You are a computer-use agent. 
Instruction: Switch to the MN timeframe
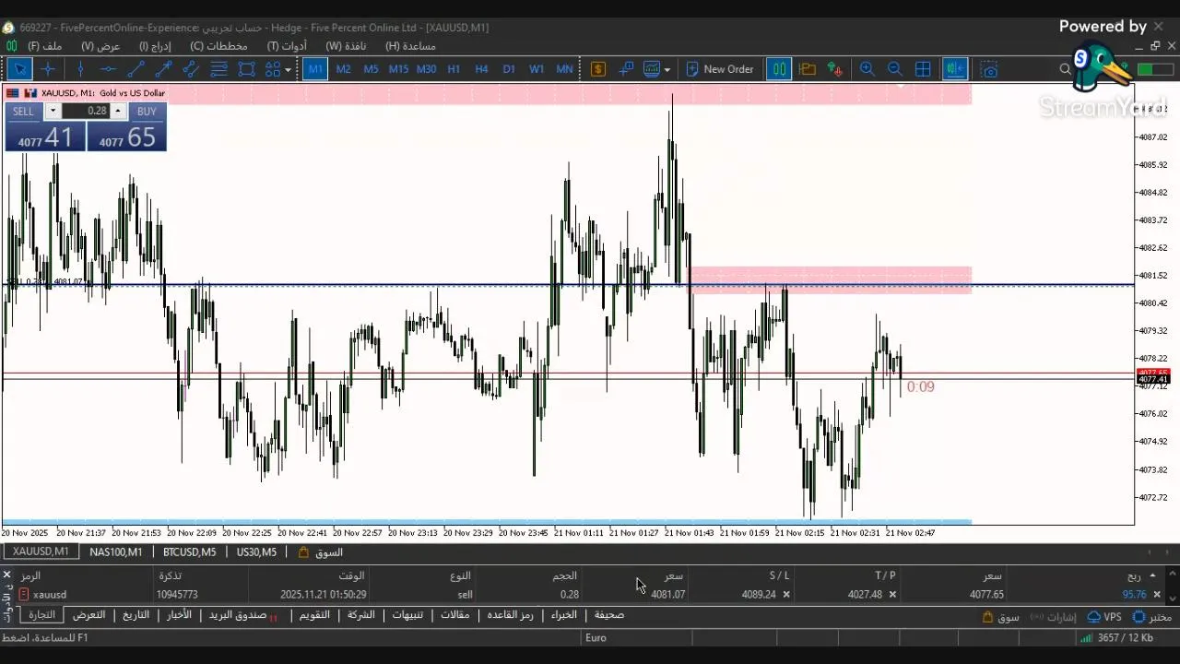coord(564,69)
